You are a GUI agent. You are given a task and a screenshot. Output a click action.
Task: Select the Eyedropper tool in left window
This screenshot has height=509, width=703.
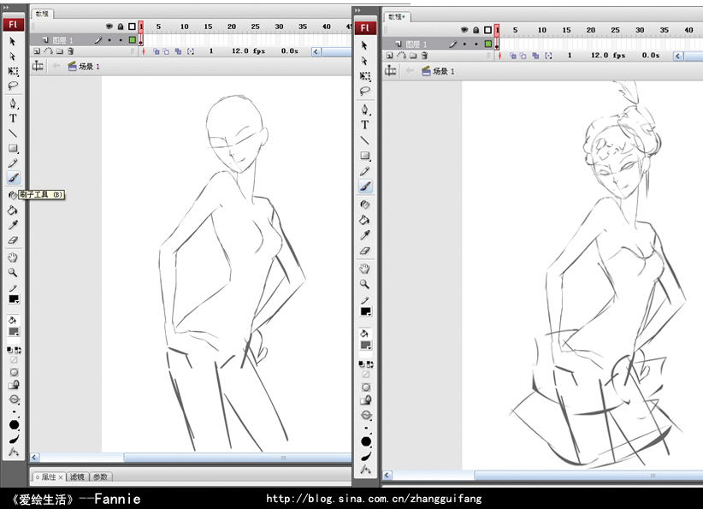13,225
